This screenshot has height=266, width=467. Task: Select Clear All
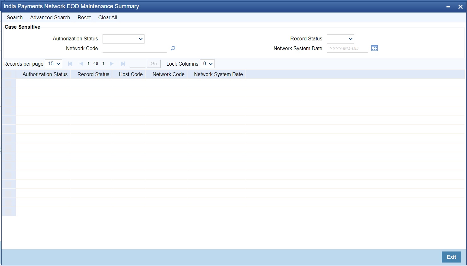(x=108, y=18)
